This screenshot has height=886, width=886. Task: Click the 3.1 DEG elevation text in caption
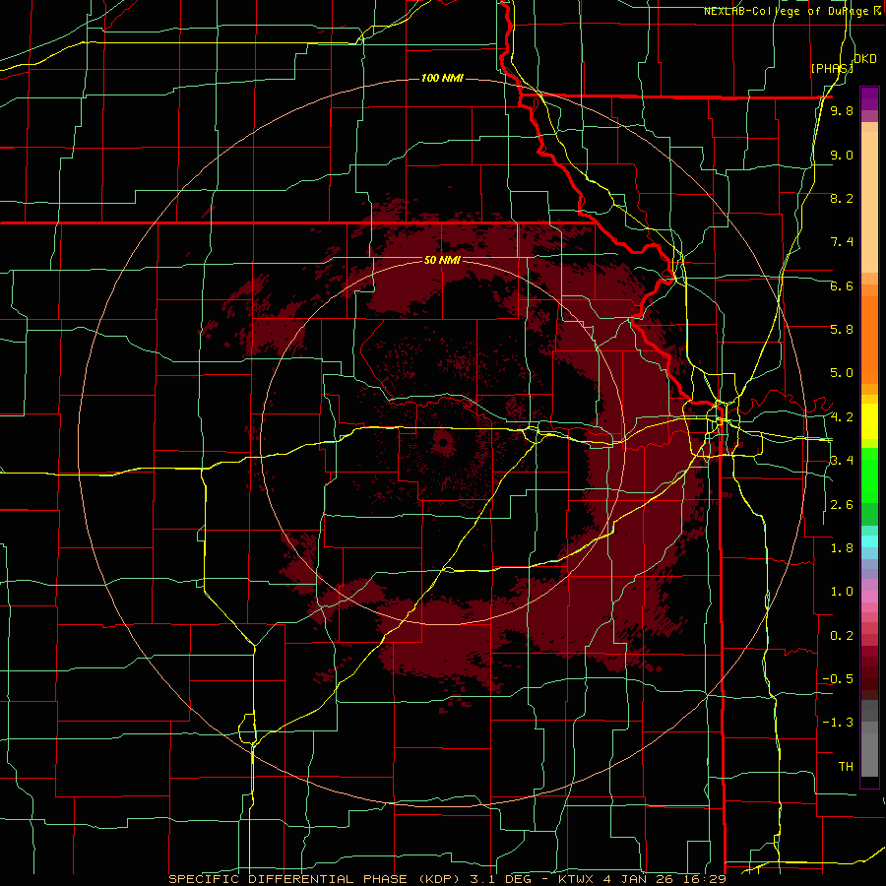503,879
